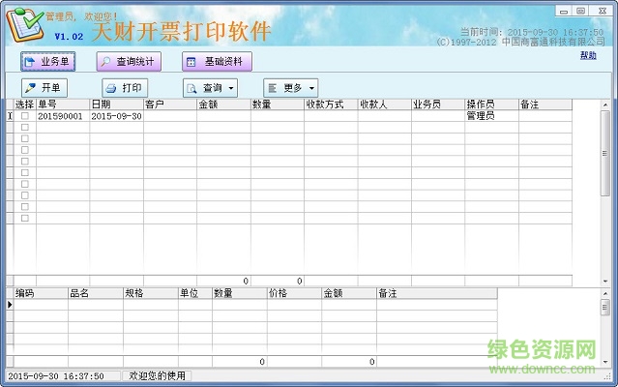The image size is (618, 387).
Task: Click the 单位 column header
Action: 195,293
